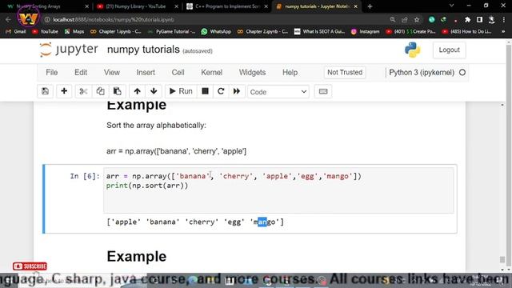The width and height of the screenshot is (512, 288).
Task: Click the 'Sort the array alphabetically:' text
Action: pos(157,126)
